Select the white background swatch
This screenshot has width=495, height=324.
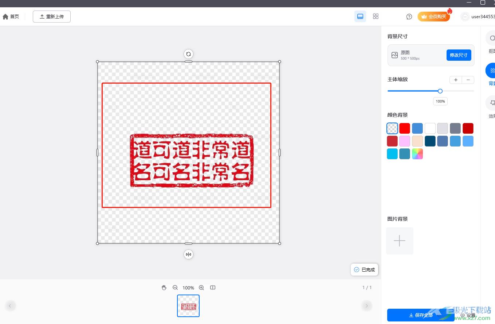tap(430, 128)
